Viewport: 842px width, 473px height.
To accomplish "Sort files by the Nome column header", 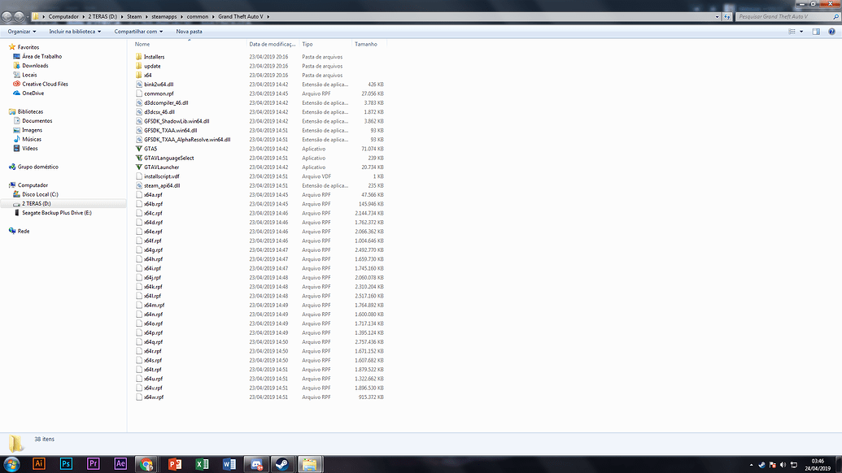I will pos(190,44).
